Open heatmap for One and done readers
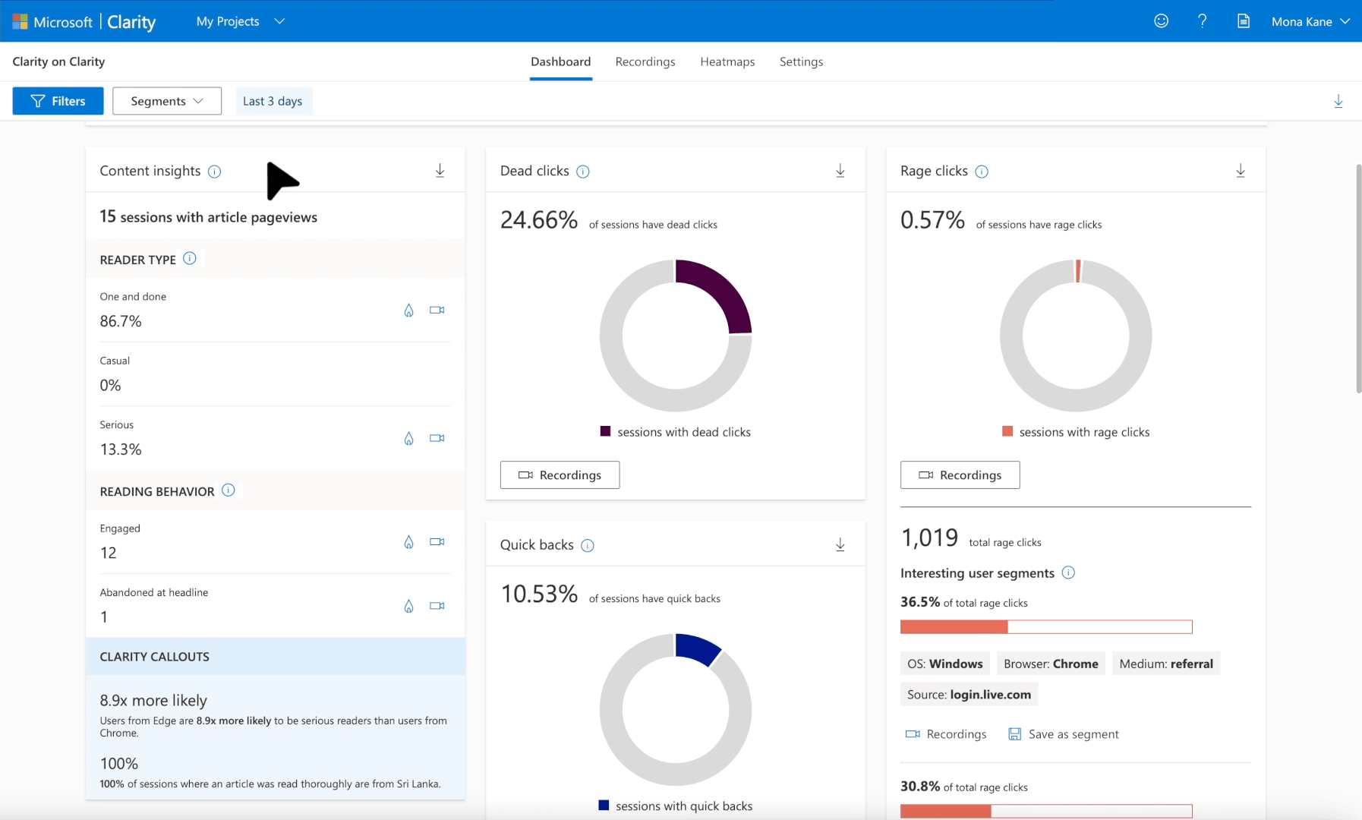Screen dimensions: 1362x820 408,311
